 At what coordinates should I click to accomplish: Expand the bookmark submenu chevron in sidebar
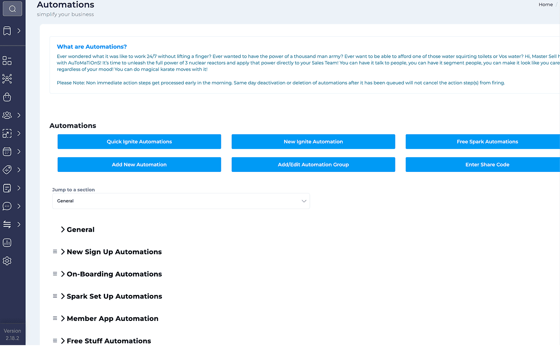[x=19, y=31]
